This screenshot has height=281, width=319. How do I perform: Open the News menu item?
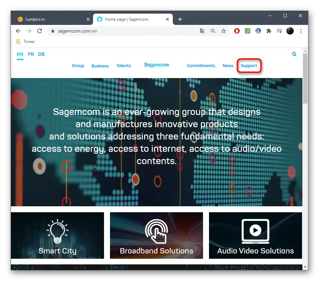[x=228, y=66]
